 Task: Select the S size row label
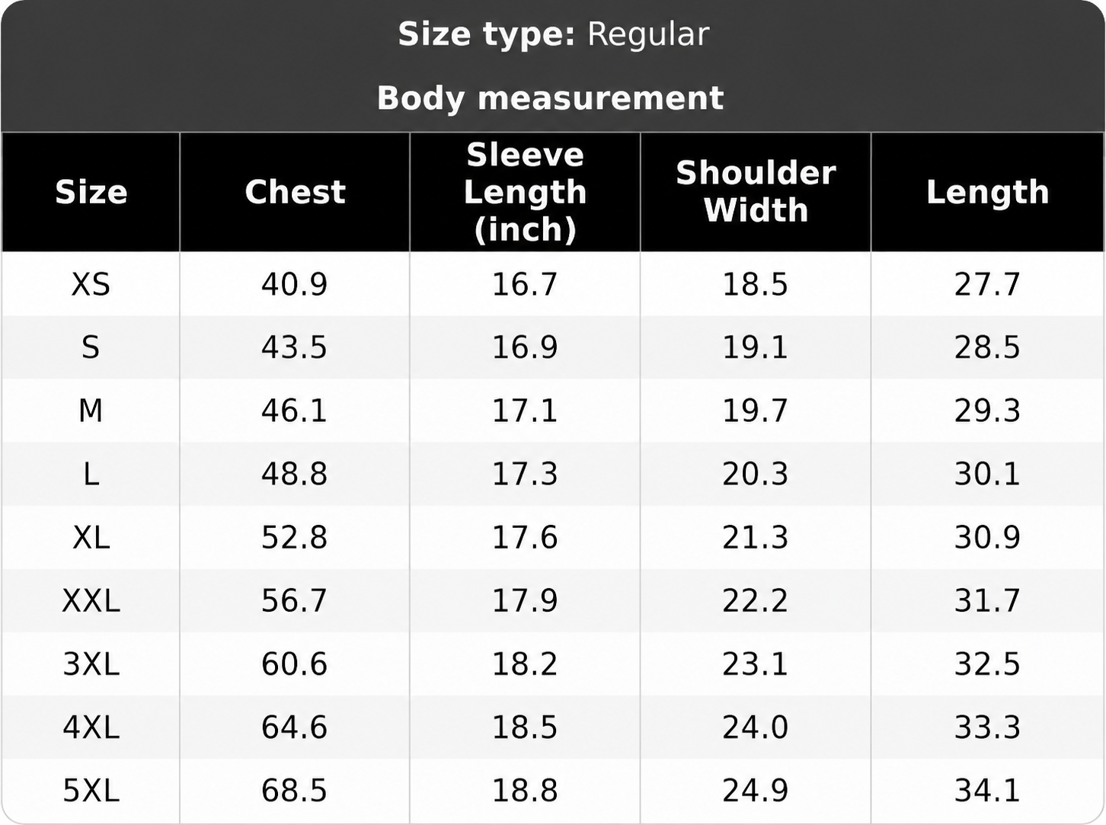91,347
